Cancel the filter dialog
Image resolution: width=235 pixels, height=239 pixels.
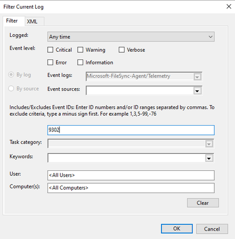click(212, 228)
